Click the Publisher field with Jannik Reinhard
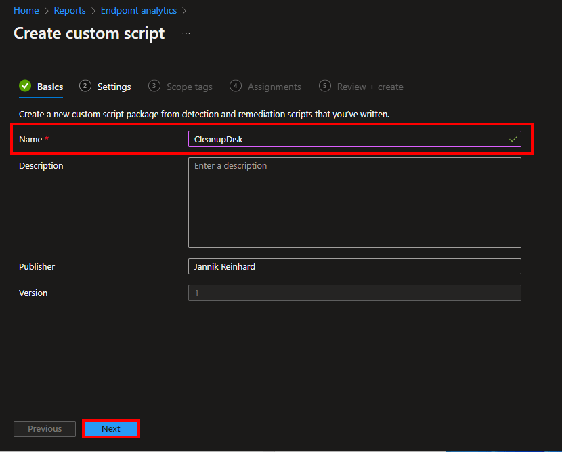 pos(354,266)
